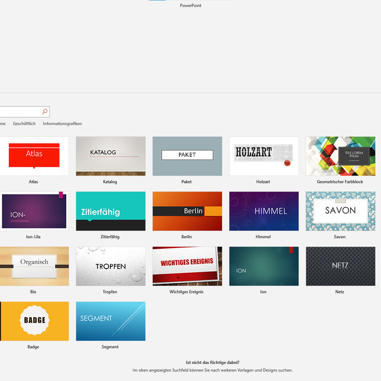Image resolution: width=381 pixels, height=381 pixels.
Task: Open the Holzart template thumbnail
Action: tap(264, 156)
